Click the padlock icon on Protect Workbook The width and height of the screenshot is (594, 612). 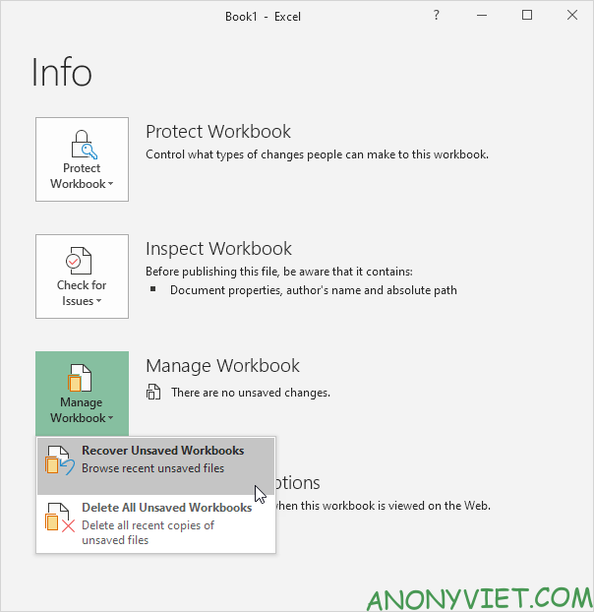(x=82, y=146)
